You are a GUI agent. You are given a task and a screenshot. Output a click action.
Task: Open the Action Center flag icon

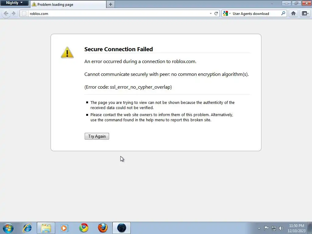(266, 228)
